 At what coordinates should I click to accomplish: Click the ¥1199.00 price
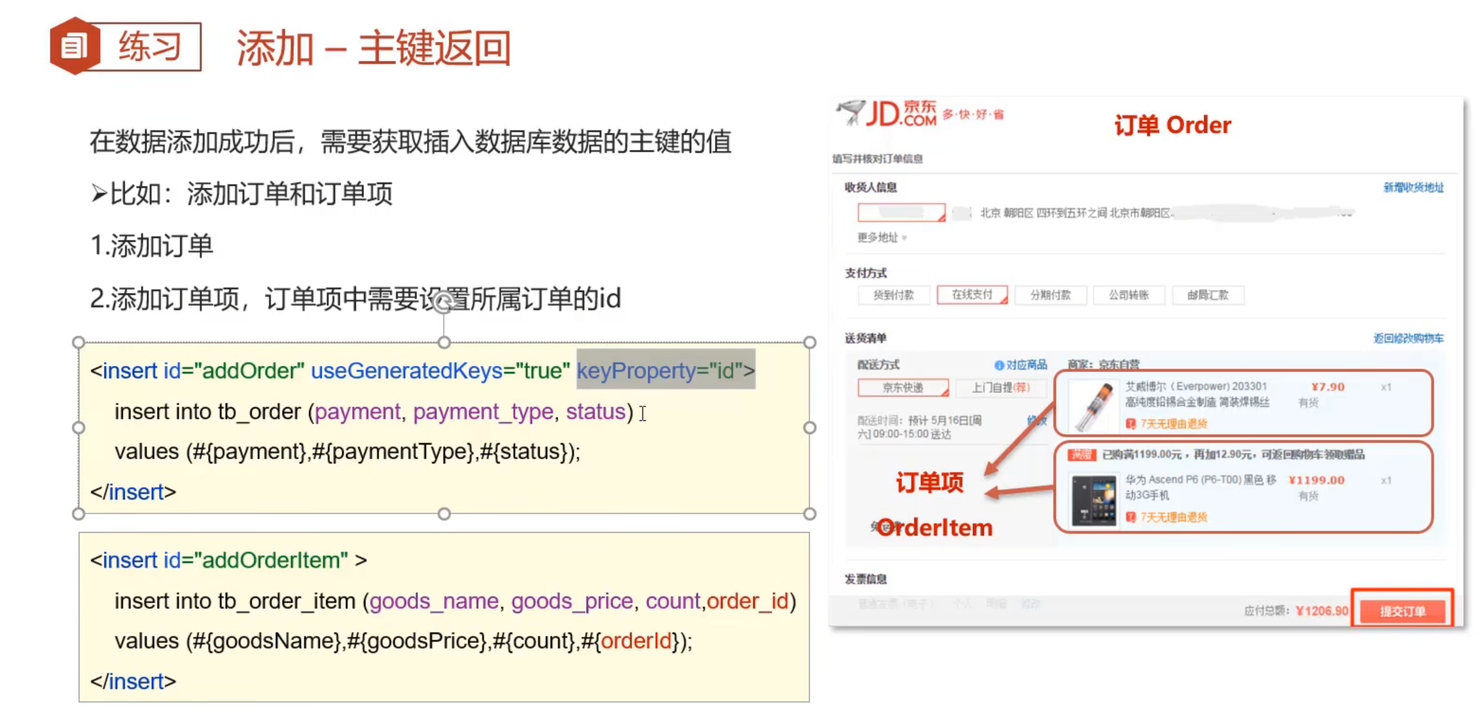(x=1316, y=480)
